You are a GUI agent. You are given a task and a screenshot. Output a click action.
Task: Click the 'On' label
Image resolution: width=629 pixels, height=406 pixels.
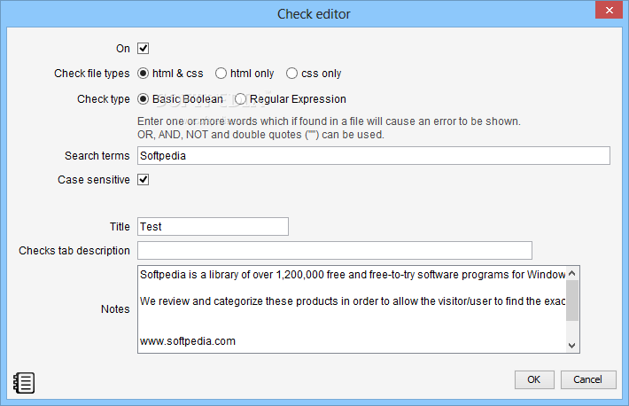123,49
